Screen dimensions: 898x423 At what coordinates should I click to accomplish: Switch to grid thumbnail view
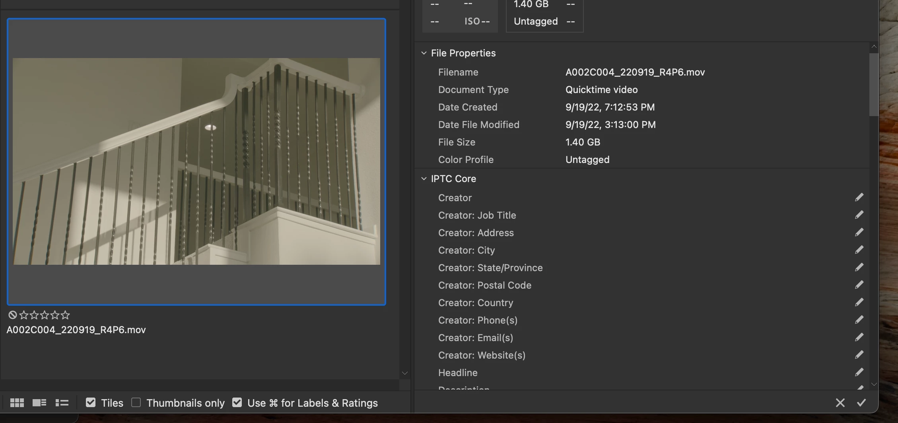[x=17, y=403]
